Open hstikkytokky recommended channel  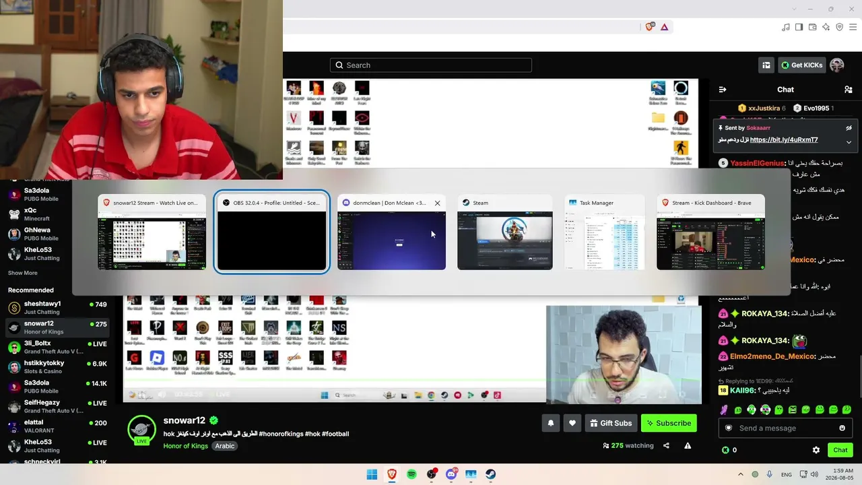[x=57, y=367]
